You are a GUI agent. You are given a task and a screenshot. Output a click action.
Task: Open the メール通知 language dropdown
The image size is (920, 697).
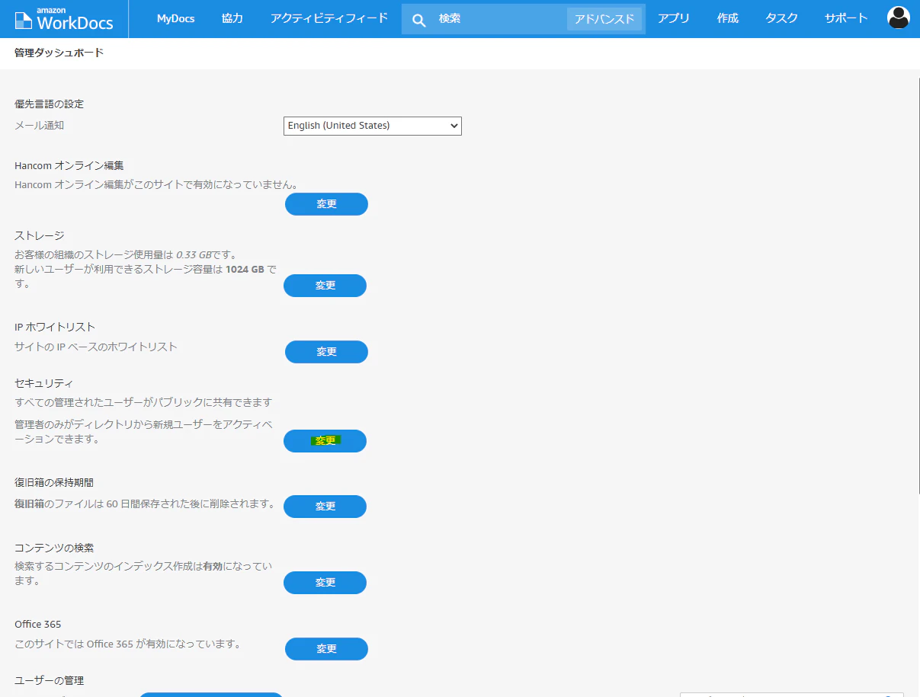click(373, 126)
